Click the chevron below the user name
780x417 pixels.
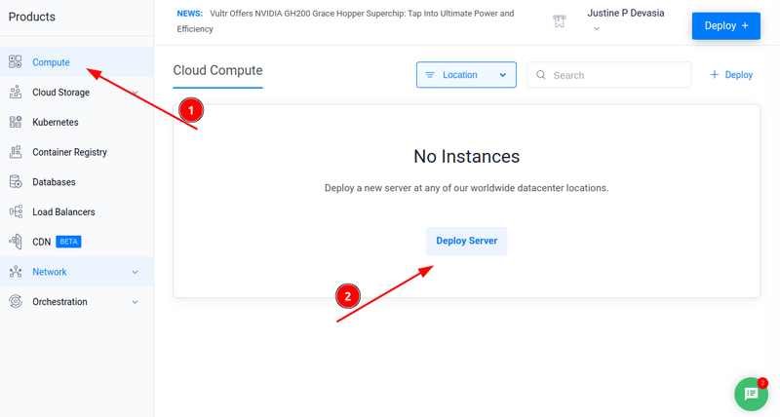click(597, 29)
